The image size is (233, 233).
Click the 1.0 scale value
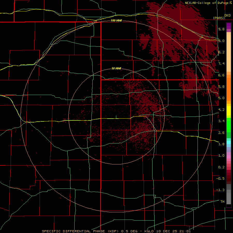click(x=221, y=156)
